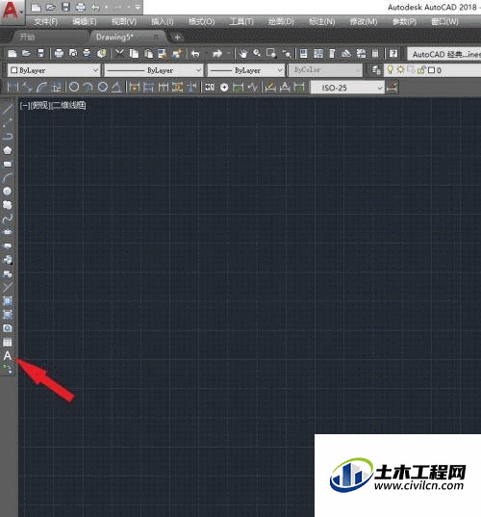Viewport: 481px width, 517px height.
Task: Select the Multiline Text A tool
Action: [8, 355]
